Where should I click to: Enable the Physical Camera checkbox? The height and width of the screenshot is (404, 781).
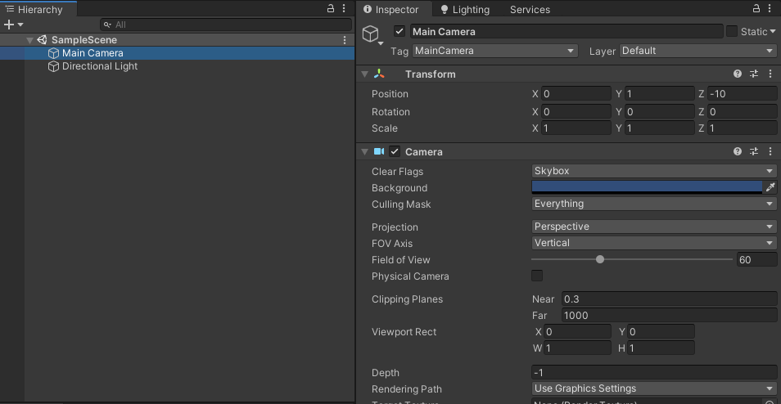pyautogui.click(x=537, y=276)
